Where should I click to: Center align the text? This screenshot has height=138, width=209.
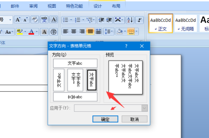coord(74,32)
